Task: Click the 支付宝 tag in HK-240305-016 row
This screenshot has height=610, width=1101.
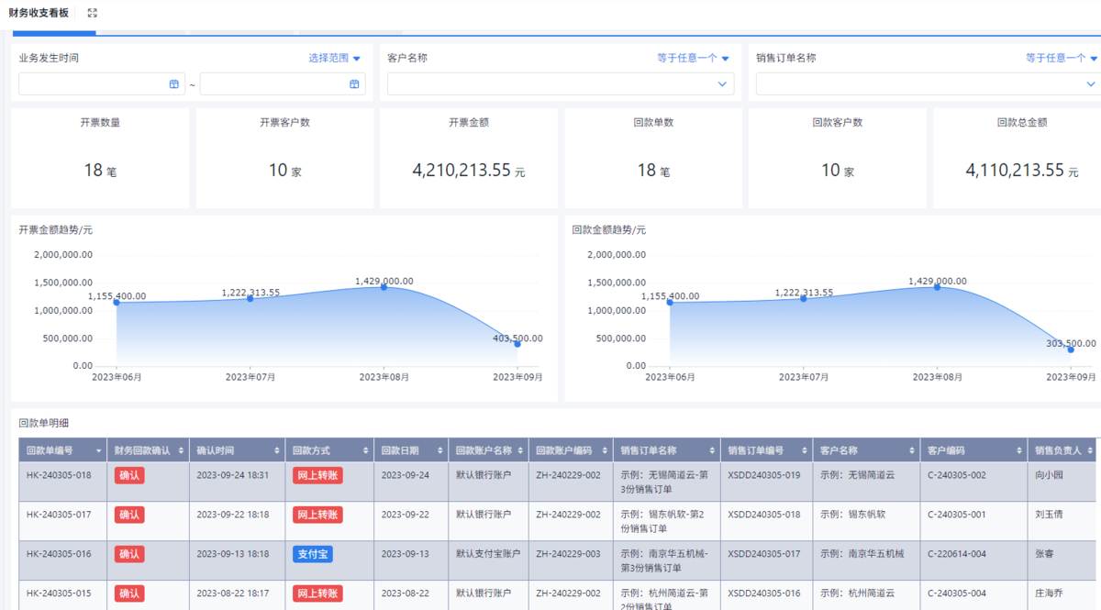Action: tap(313, 554)
